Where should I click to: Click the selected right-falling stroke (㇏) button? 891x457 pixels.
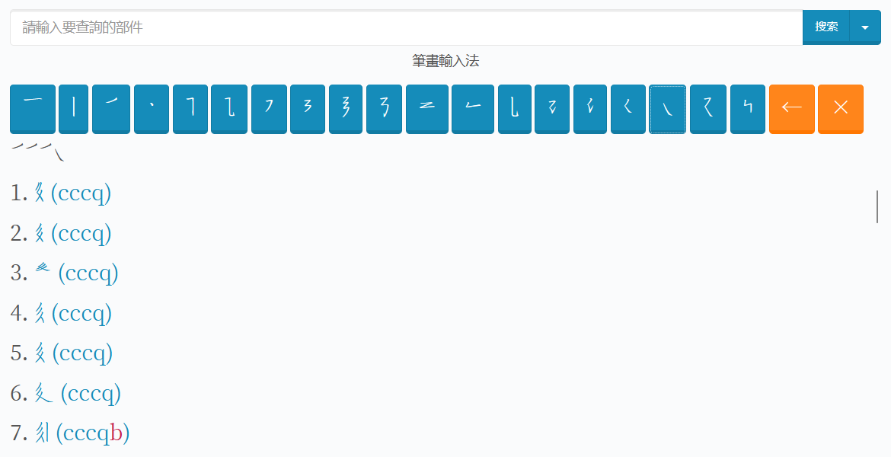click(x=667, y=108)
